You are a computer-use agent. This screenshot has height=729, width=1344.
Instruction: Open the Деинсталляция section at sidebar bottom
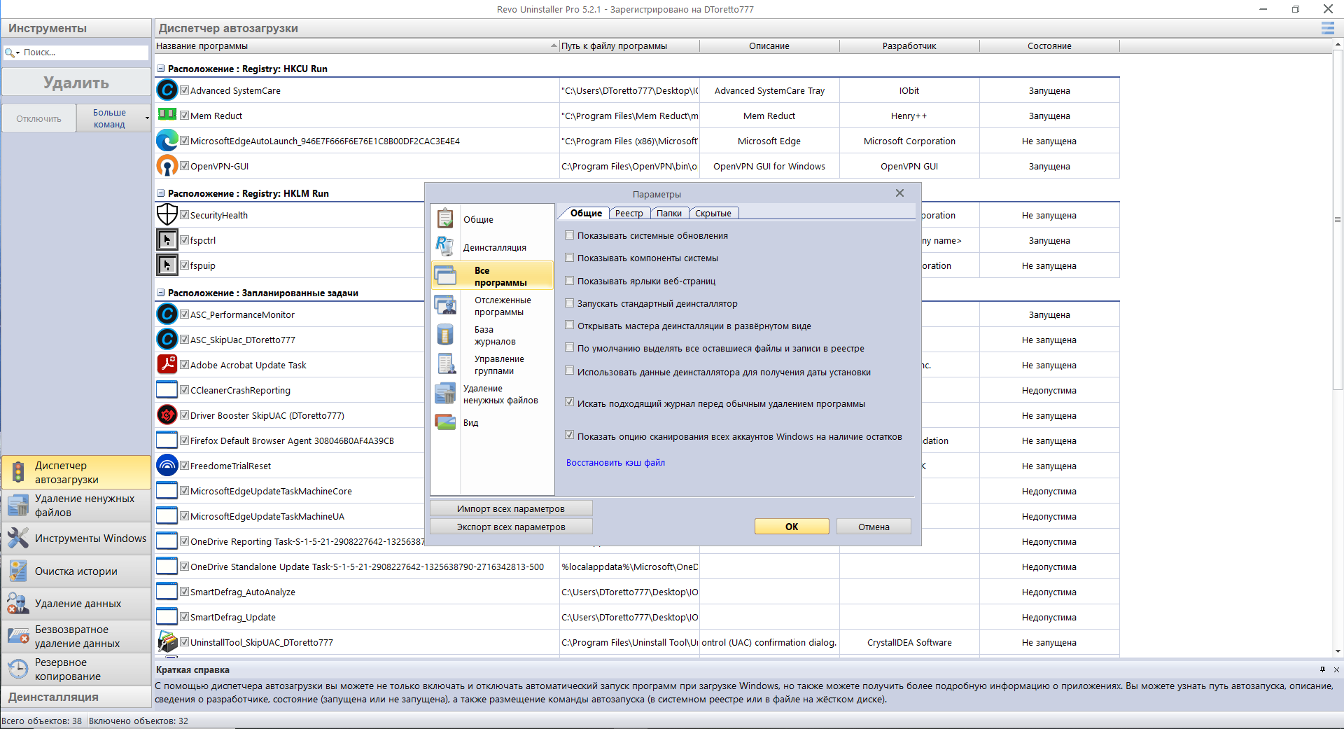76,697
